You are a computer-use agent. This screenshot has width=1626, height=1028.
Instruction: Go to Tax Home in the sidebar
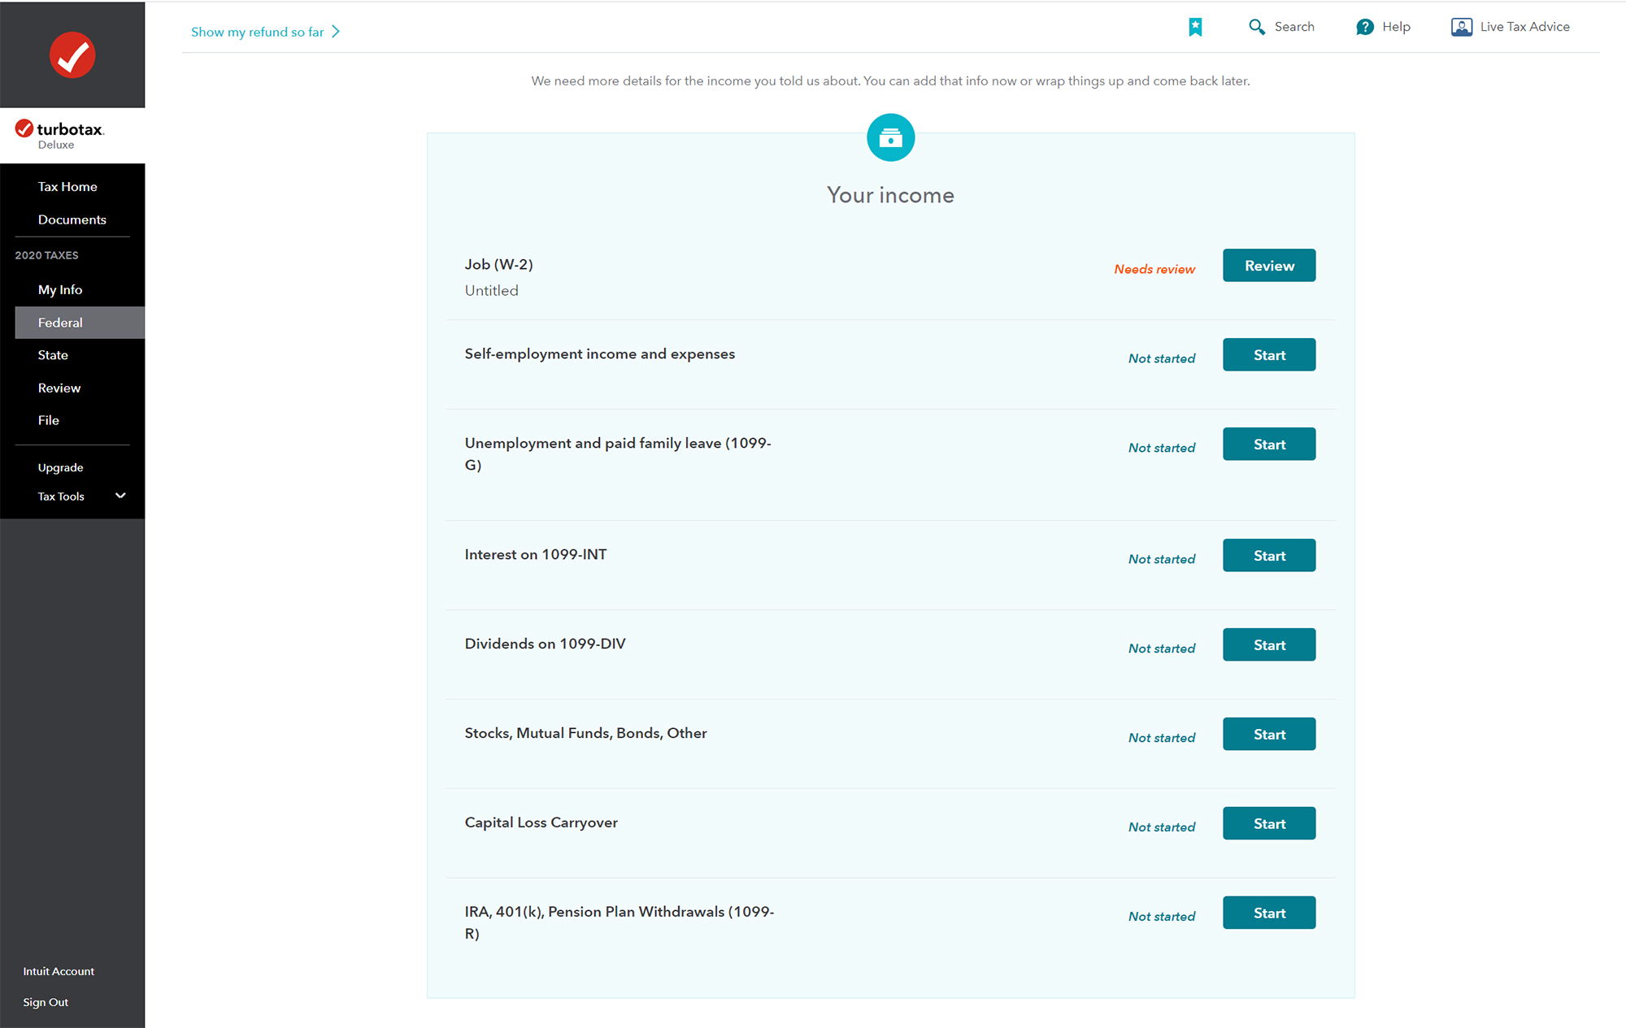[x=67, y=186]
